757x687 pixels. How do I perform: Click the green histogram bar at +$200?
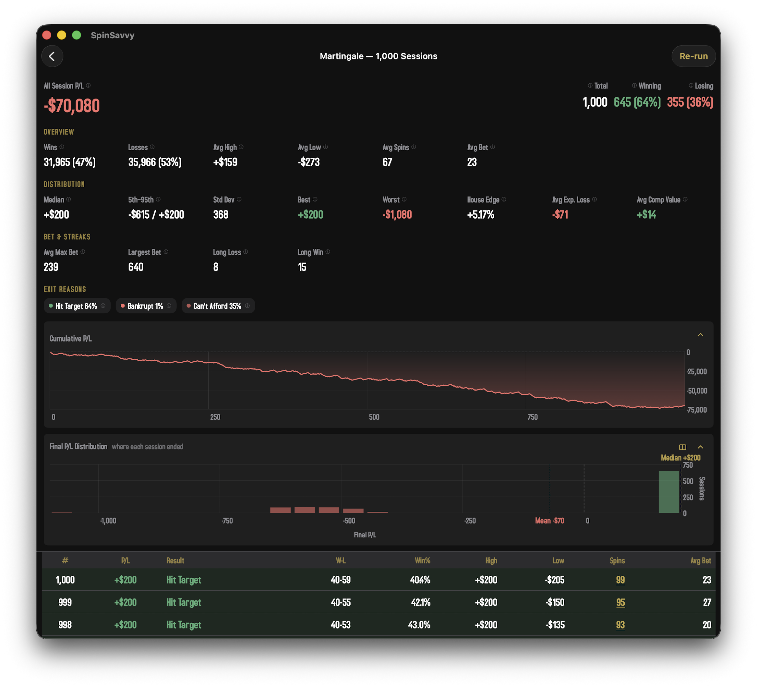point(669,492)
